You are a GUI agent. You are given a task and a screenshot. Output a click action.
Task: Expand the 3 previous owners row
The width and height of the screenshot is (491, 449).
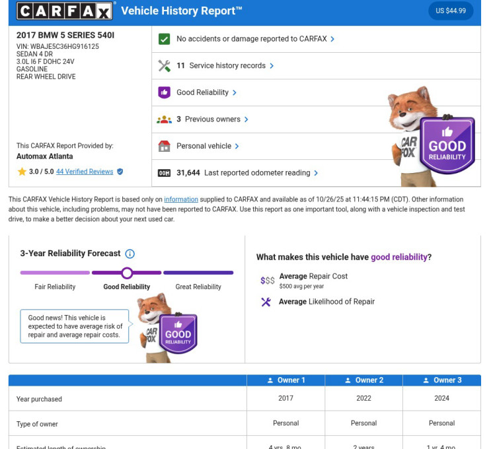click(x=246, y=120)
